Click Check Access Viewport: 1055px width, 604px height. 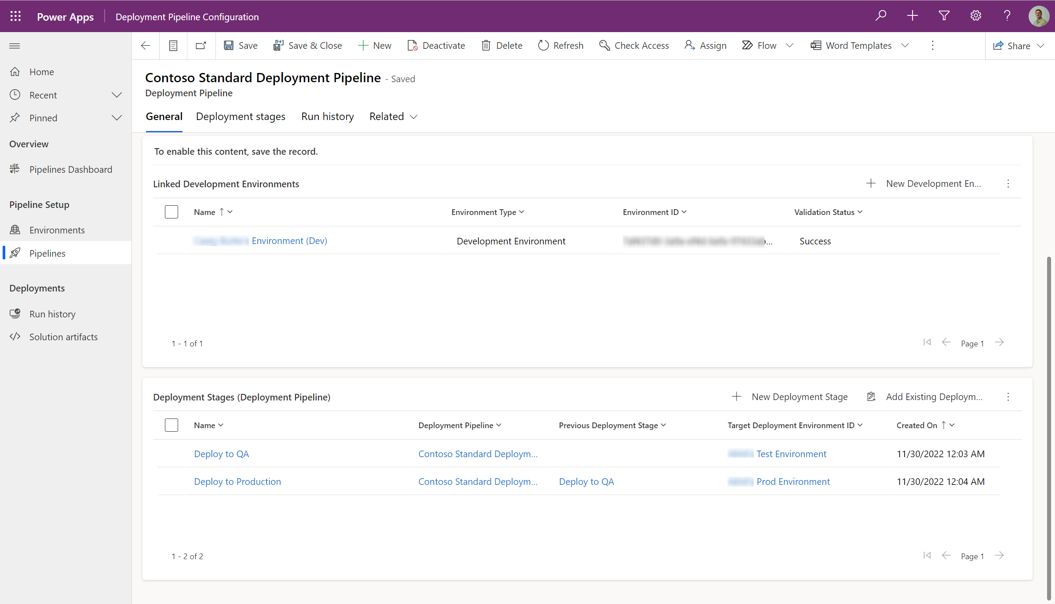(634, 45)
